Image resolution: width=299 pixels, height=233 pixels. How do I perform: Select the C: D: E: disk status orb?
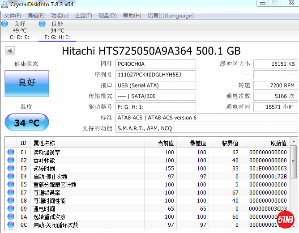pyautogui.click(x=4, y=24)
